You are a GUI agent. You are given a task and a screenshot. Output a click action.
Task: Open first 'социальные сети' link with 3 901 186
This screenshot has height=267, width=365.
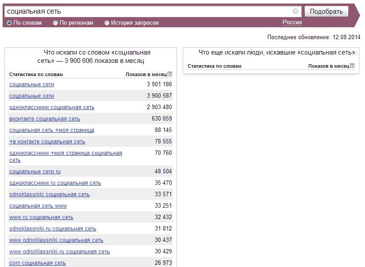pos(32,84)
